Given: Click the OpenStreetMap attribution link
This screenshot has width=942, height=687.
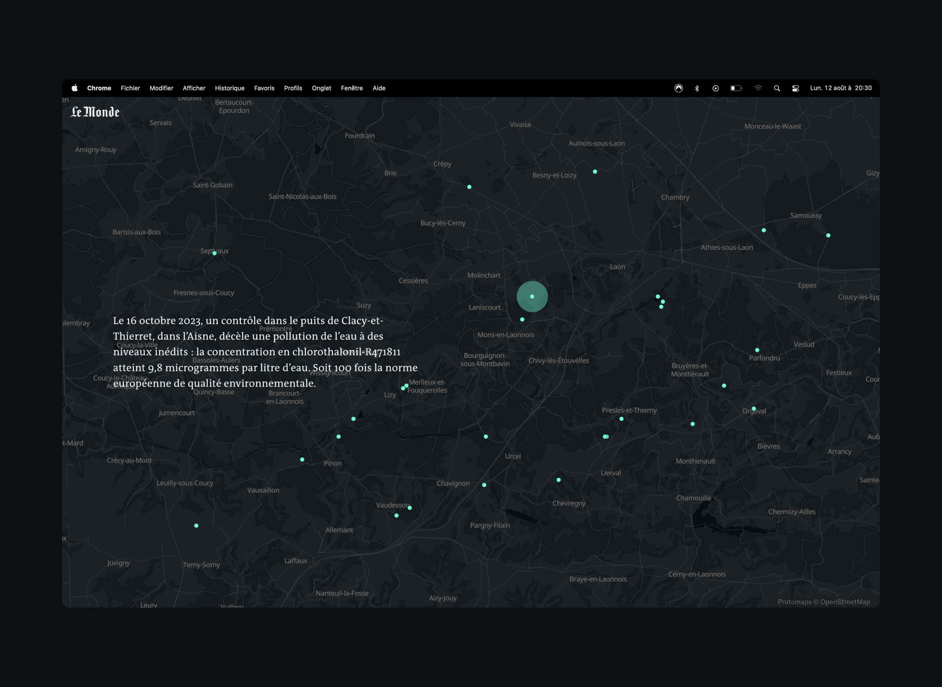Looking at the screenshot, I should pyautogui.click(x=845, y=602).
